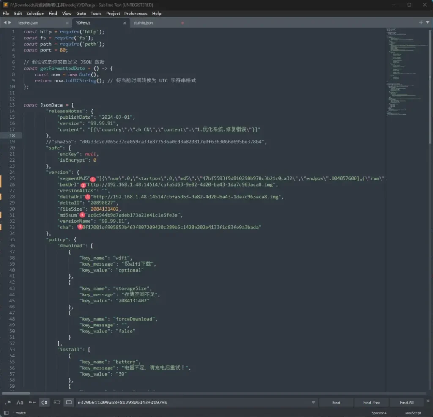Toggle whole word matching option
Screen dimensions: 433x417
32,403
